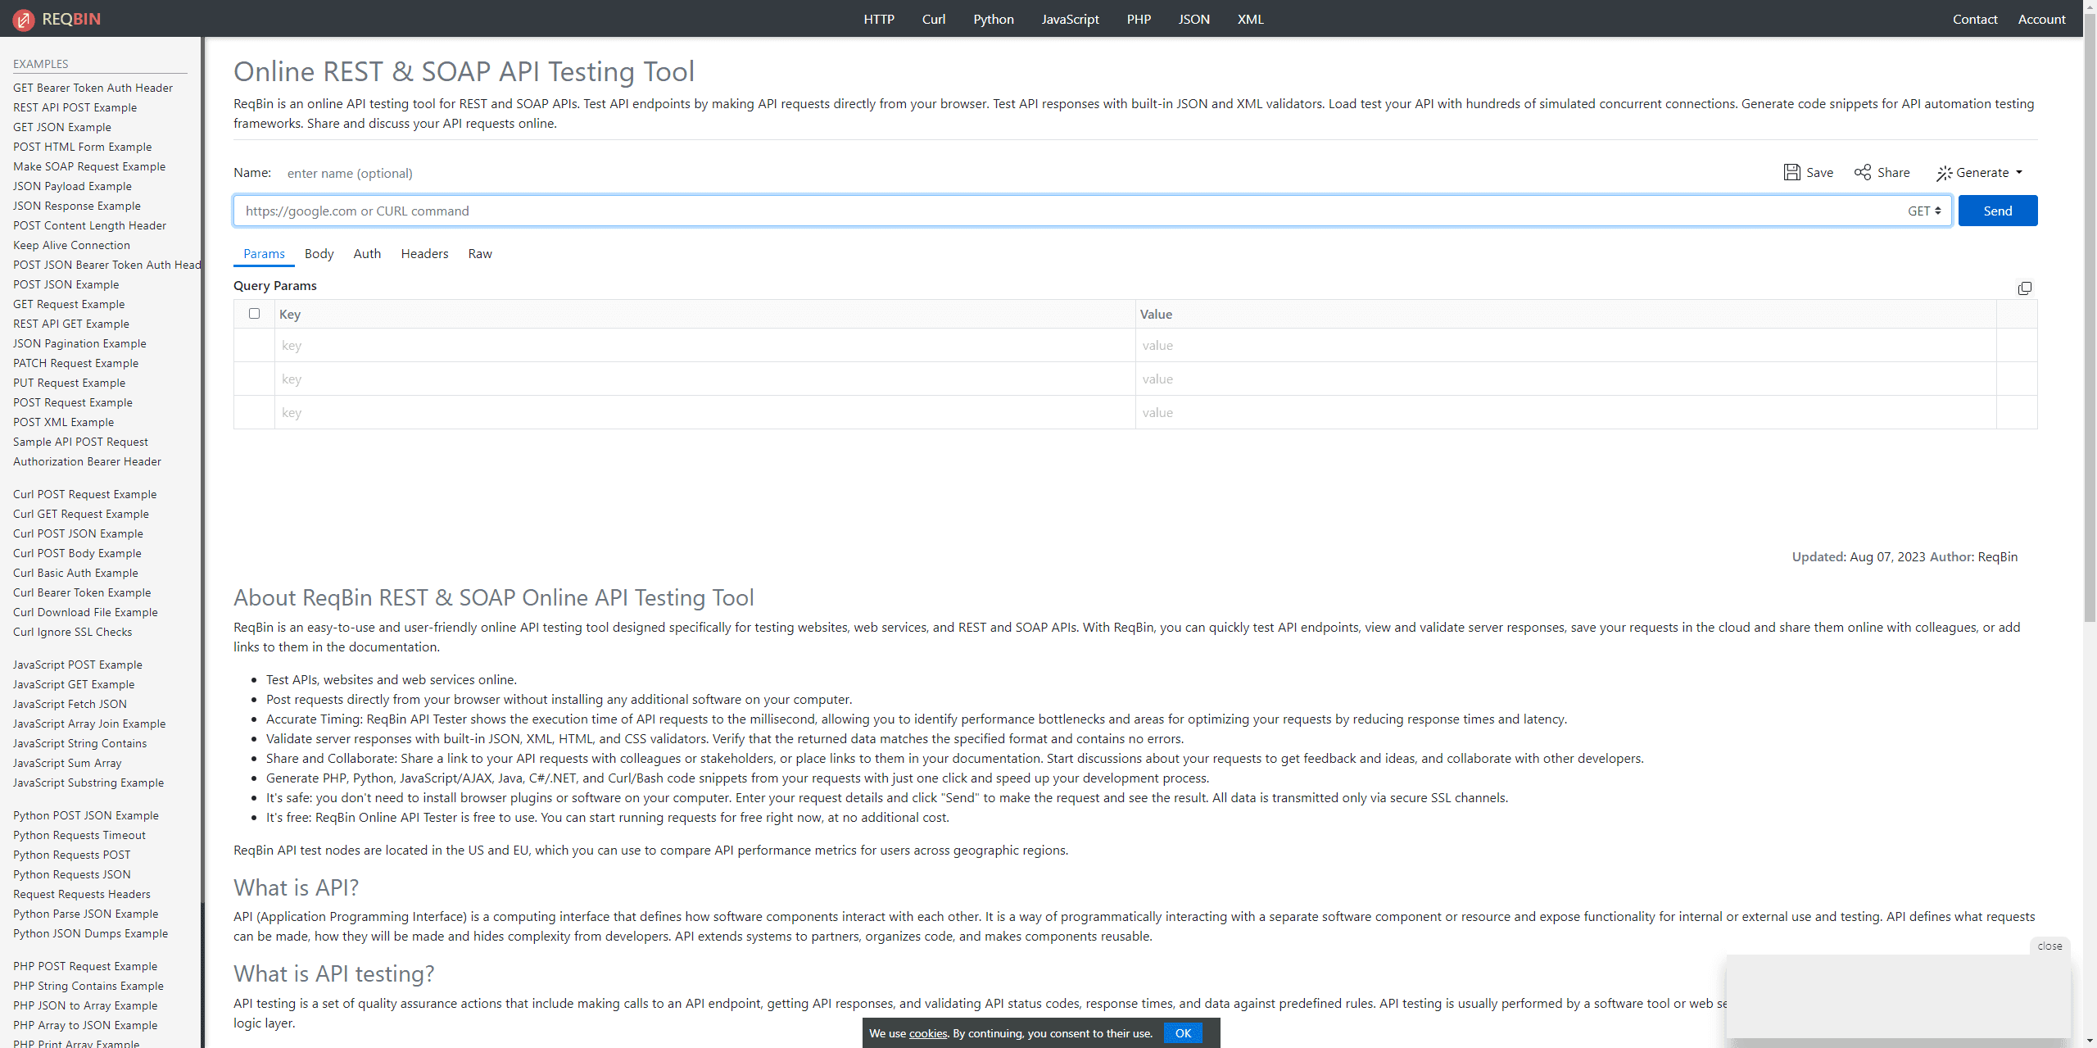This screenshot has height=1048, width=2097.
Task: Open PHP POST Request Example
Action: click(x=85, y=966)
